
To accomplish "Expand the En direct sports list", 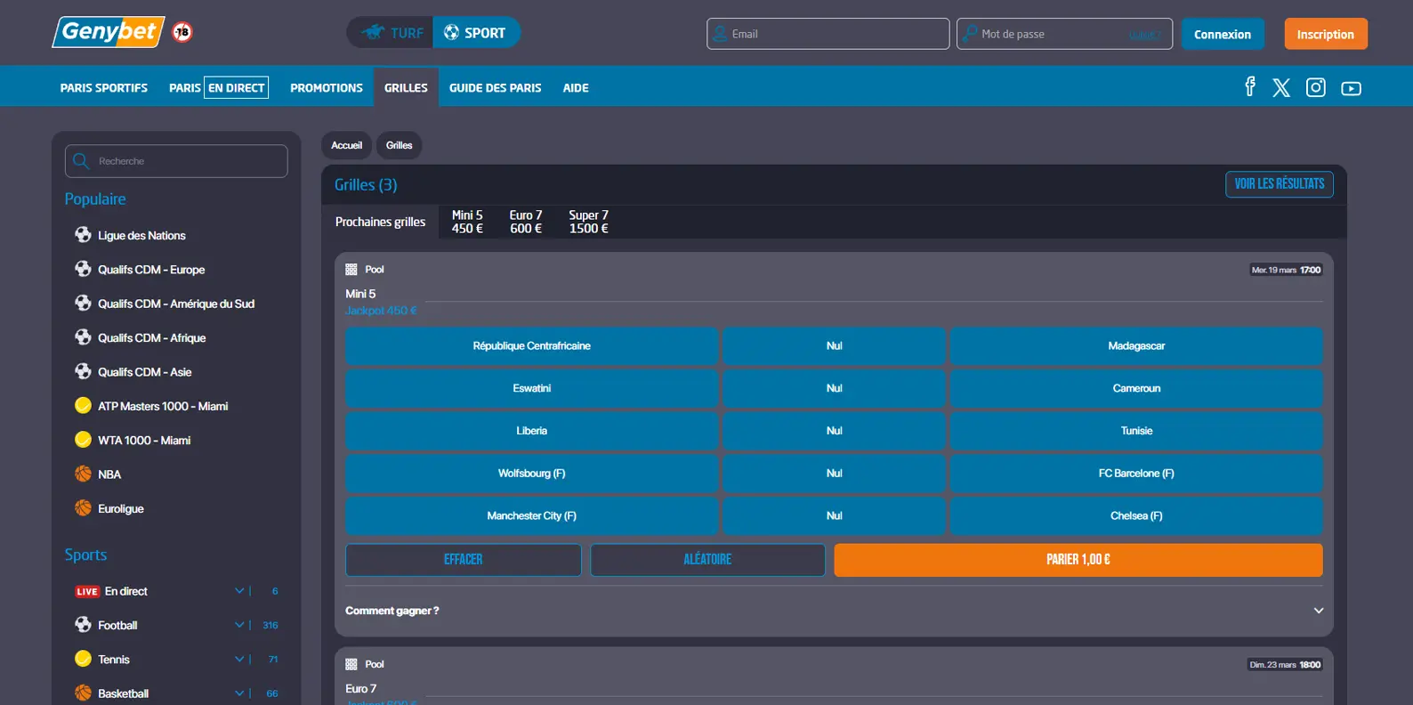I will [238, 591].
